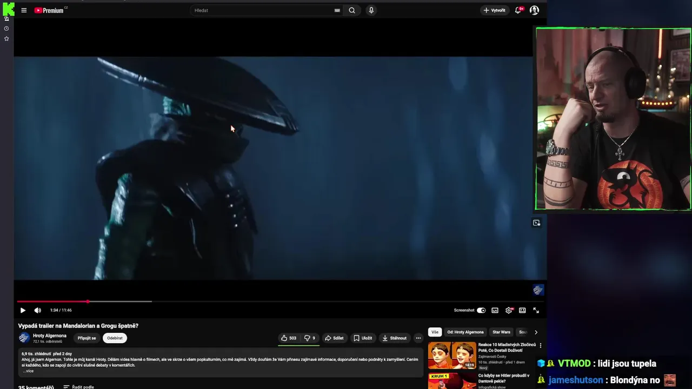This screenshot has width=692, height=389.
Task: Open notifications bell
Action: point(518,10)
